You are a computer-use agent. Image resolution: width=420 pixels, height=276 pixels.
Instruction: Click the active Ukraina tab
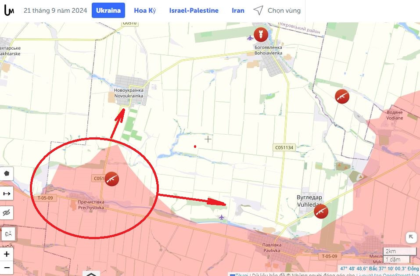[108, 10]
